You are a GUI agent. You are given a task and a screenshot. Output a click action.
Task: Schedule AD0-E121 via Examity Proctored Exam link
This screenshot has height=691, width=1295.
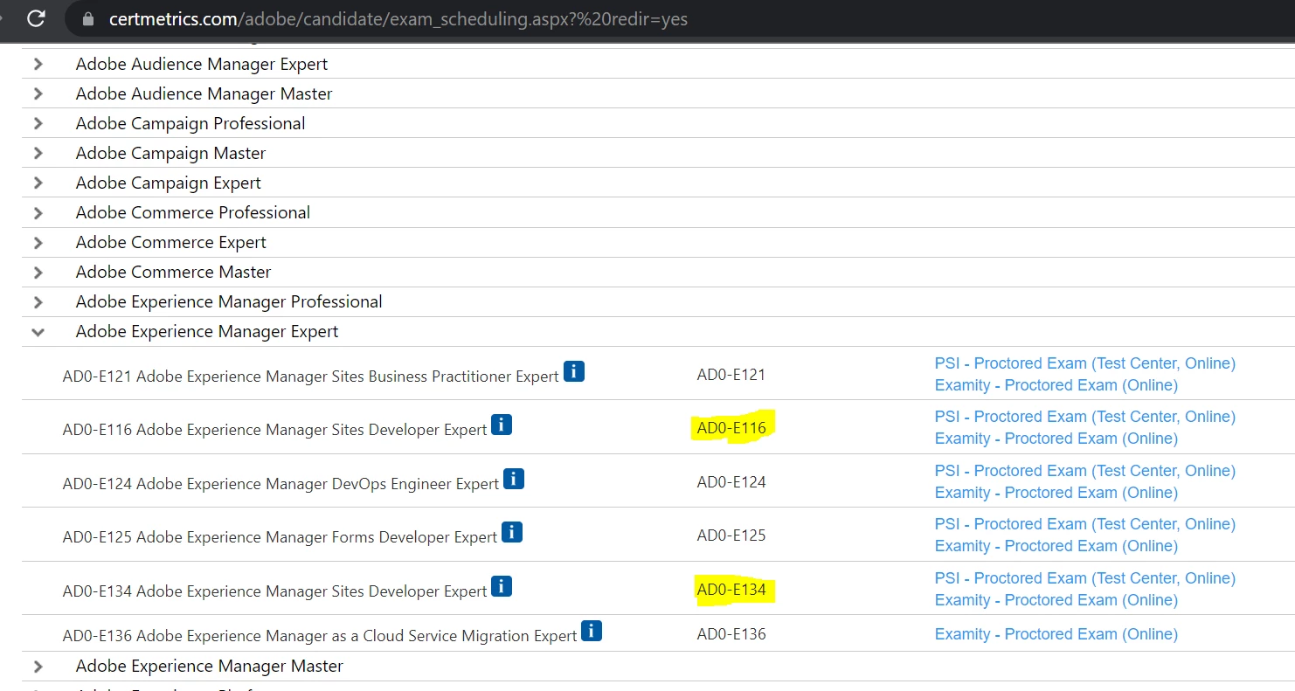(1056, 385)
